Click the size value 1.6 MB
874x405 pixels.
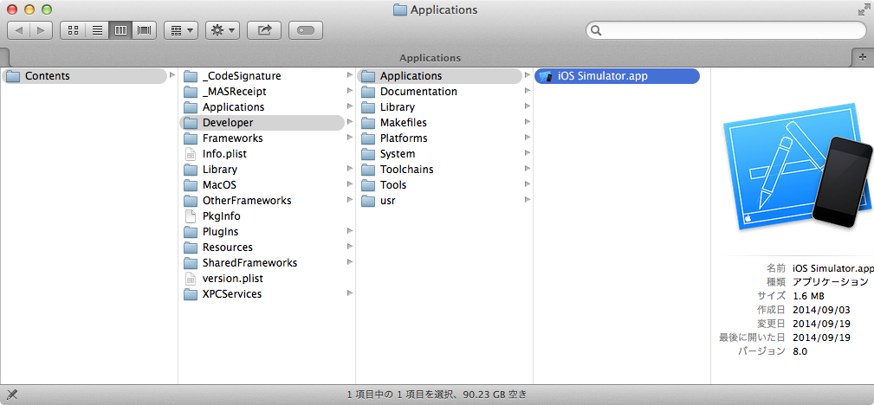click(x=808, y=296)
